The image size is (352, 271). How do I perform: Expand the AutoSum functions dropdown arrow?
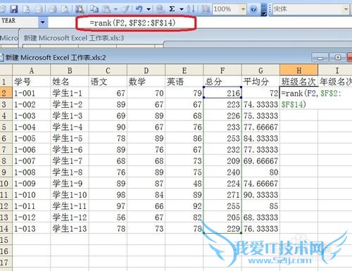coord(182,9)
